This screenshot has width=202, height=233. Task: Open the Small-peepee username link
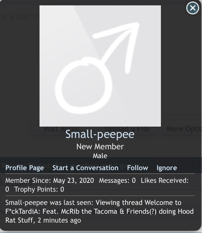(100, 134)
